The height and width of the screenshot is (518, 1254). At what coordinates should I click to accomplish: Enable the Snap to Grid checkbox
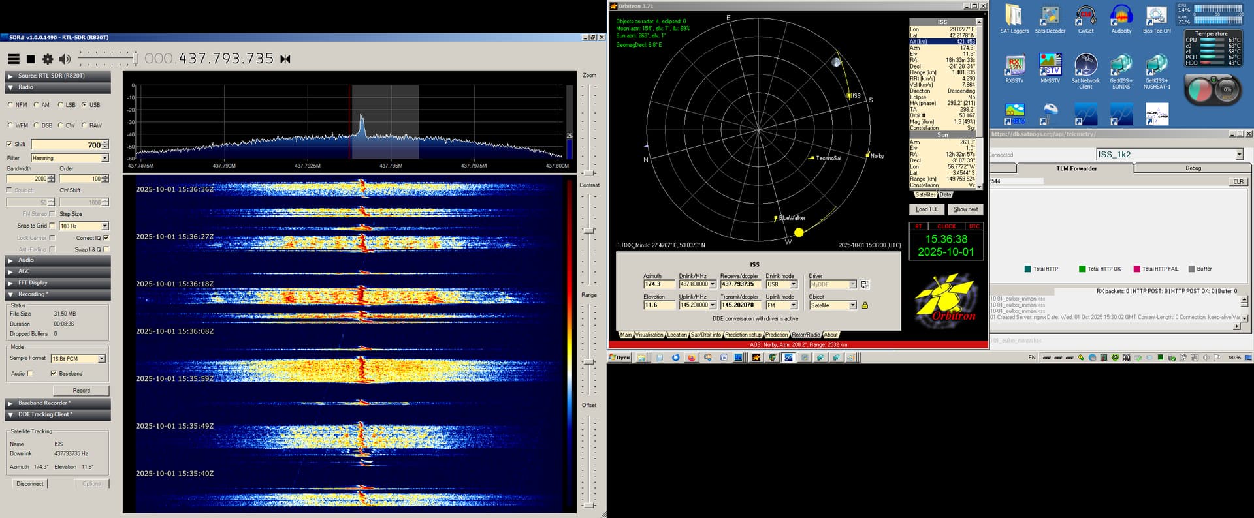coord(52,226)
